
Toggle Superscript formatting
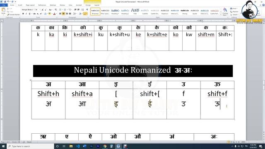click(x=41, y=14)
